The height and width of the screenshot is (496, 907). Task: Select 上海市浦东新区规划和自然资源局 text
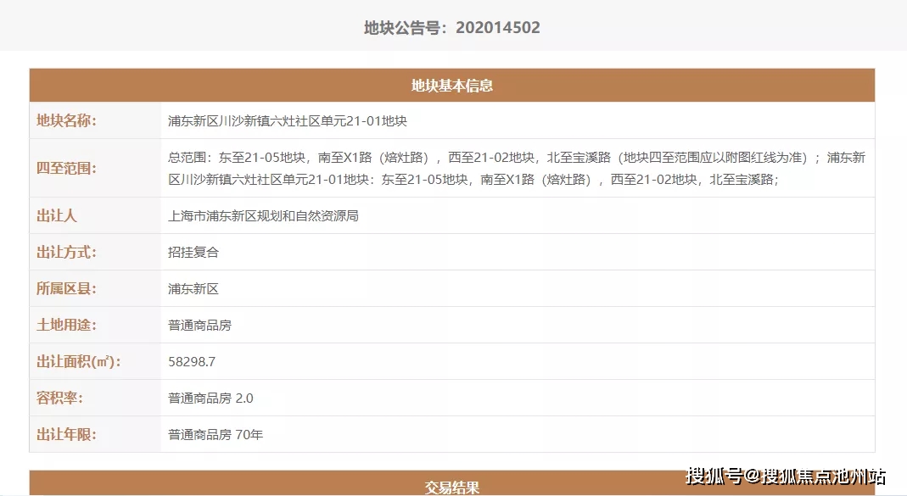pyautogui.click(x=263, y=216)
